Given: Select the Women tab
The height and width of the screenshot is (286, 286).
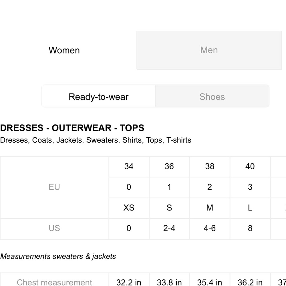Looking at the screenshot, I should click(64, 50).
